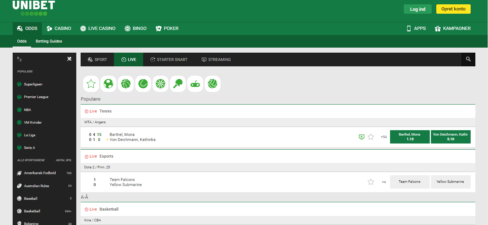The image size is (488, 225).
Task: Click the Log ind button
Action: [418, 9]
